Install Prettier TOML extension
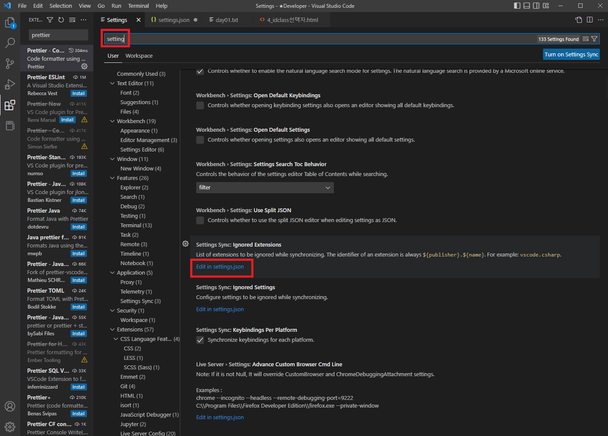 (79, 307)
